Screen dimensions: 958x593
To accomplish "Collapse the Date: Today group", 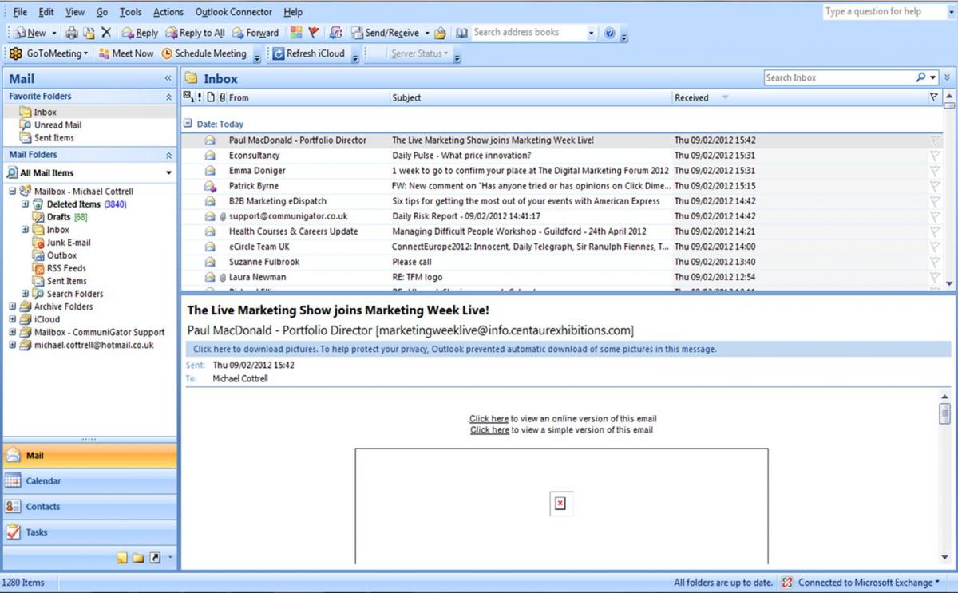I will [188, 125].
